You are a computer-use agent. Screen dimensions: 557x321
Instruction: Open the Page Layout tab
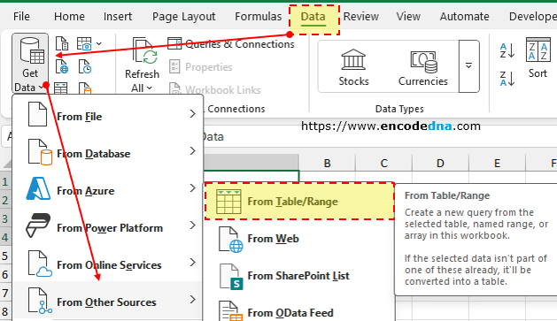click(183, 16)
